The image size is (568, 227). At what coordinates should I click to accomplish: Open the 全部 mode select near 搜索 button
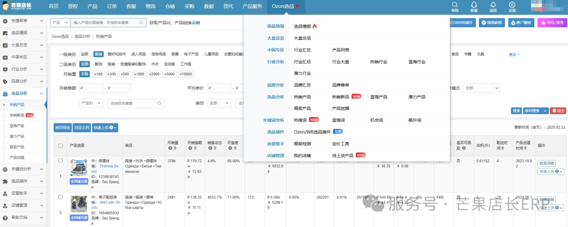click(x=481, y=88)
